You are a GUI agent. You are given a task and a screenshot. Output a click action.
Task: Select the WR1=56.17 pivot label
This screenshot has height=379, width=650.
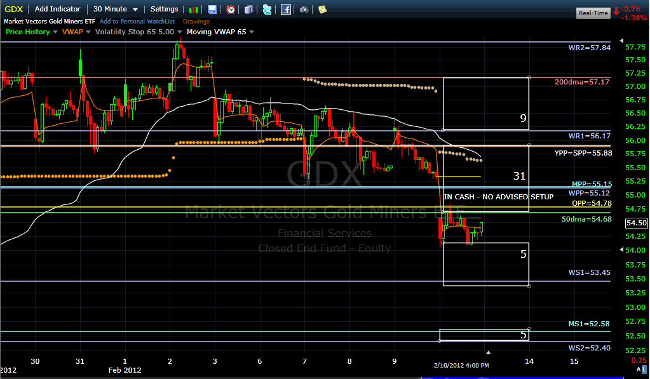(x=589, y=136)
